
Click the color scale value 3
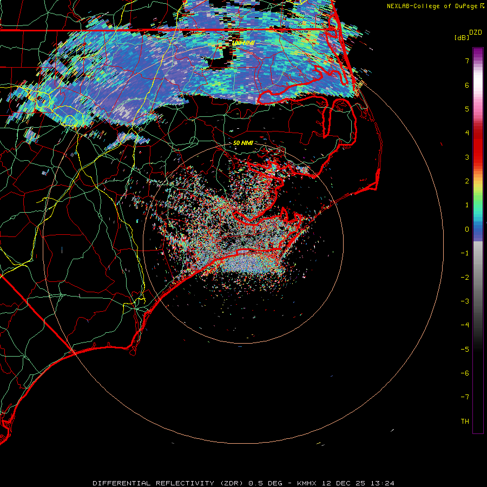[x=467, y=157]
